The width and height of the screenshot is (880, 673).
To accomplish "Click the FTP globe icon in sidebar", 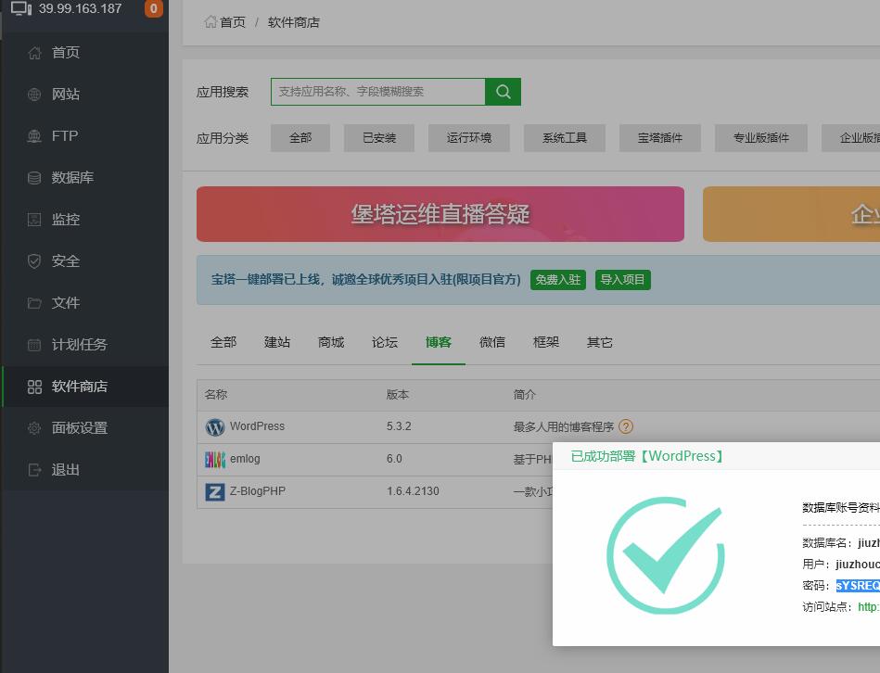I will [34, 135].
